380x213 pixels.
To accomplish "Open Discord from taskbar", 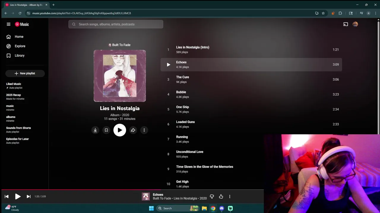I will pos(221,208).
